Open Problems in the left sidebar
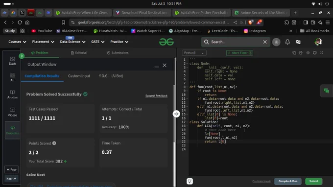 click(13, 130)
